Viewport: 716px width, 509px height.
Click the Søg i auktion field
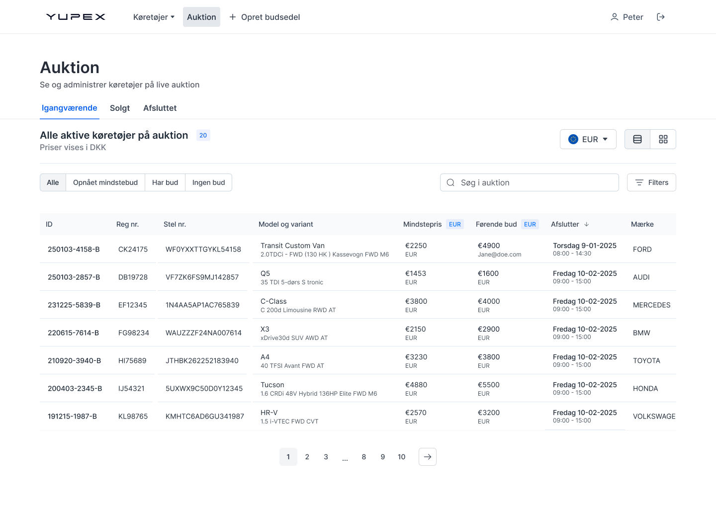point(530,182)
